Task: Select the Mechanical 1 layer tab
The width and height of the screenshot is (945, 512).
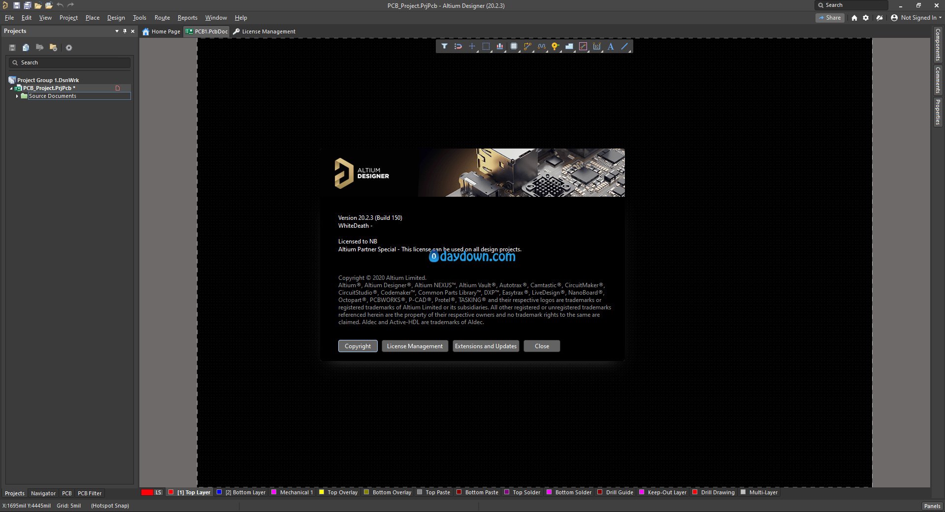Action: click(x=292, y=492)
